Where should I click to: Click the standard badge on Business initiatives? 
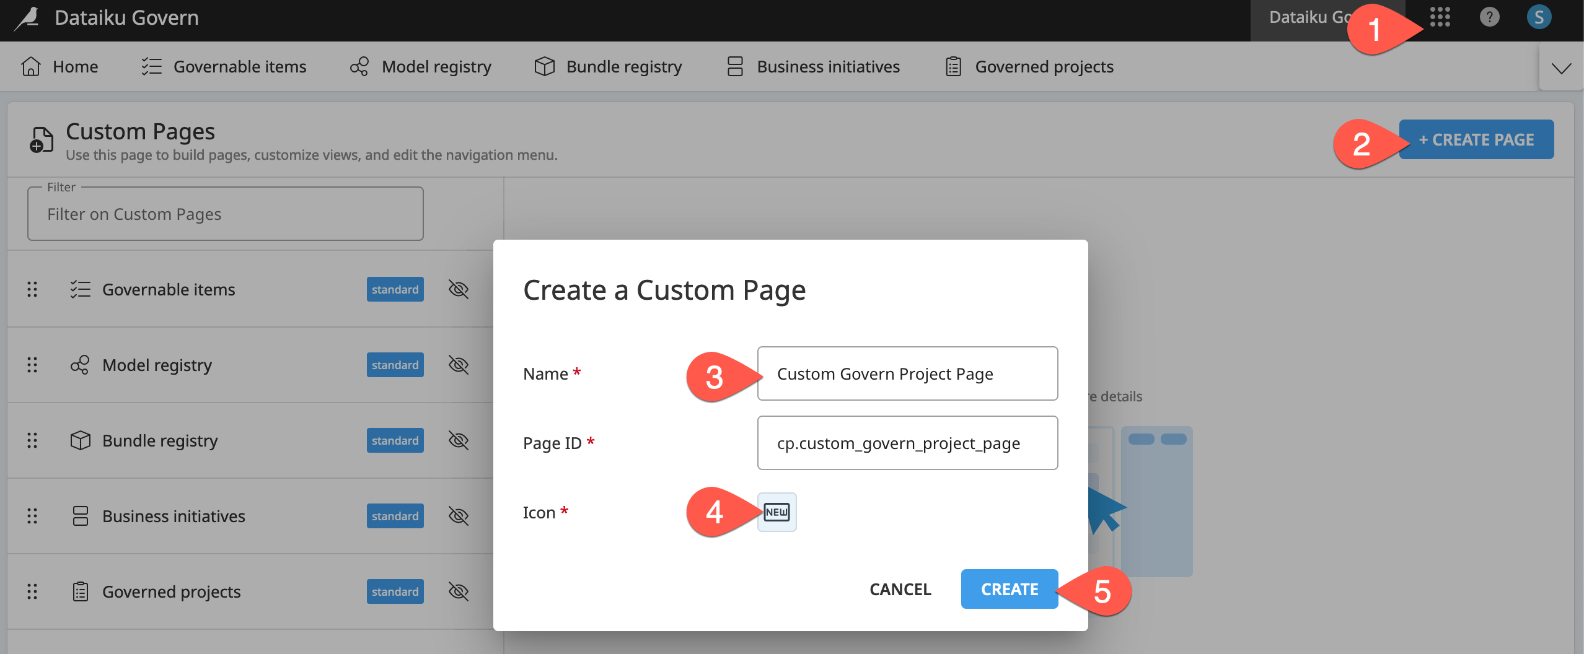pyautogui.click(x=395, y=516)
